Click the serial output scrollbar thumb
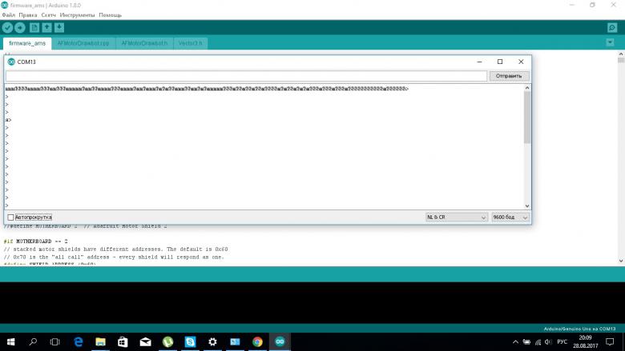This screenshot has width=625, height=351. click(x=527, y=118)
